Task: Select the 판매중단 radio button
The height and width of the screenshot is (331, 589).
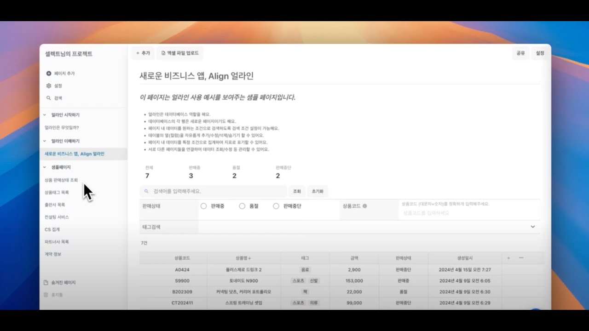Action: 276,206
